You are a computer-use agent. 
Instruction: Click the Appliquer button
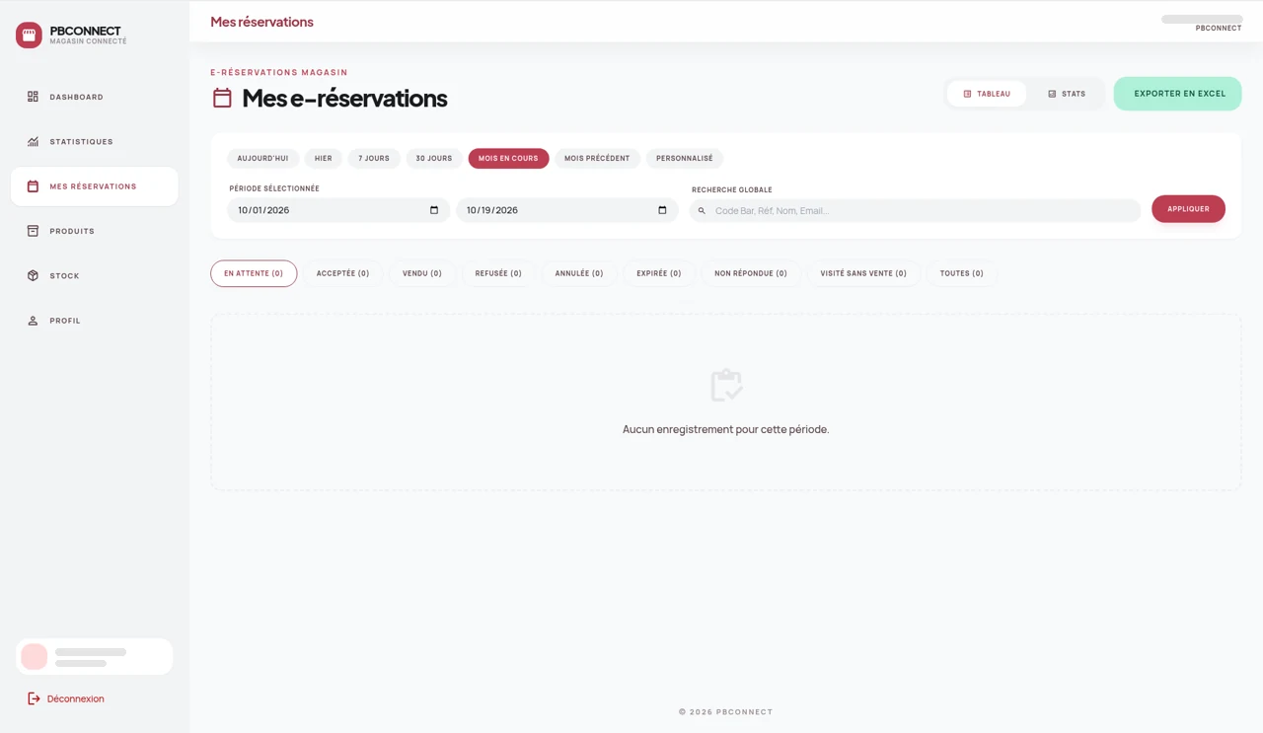(1188, 209)
